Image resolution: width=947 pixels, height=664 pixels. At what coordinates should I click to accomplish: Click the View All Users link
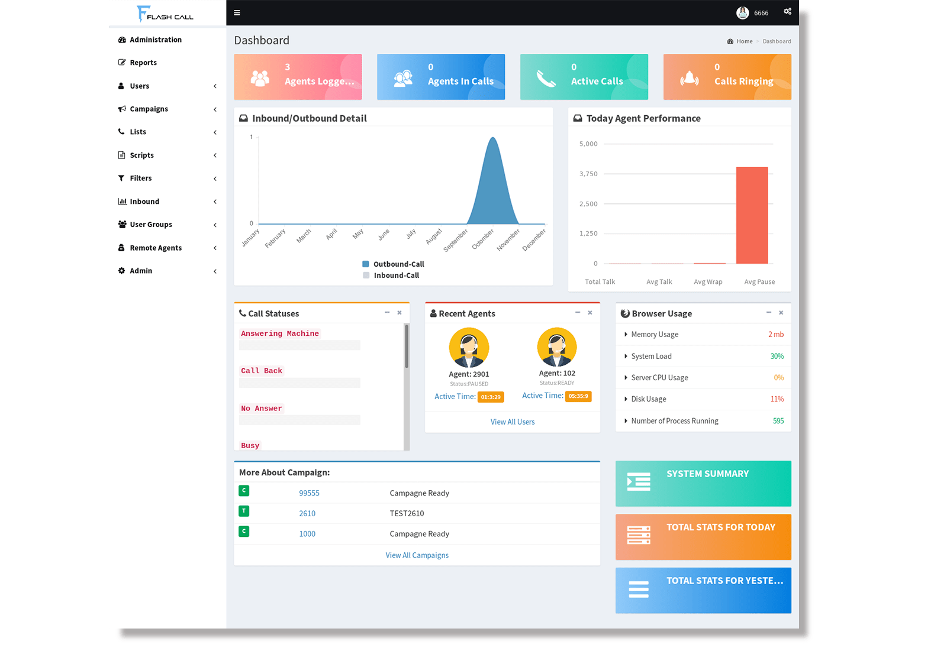(512, 422)
